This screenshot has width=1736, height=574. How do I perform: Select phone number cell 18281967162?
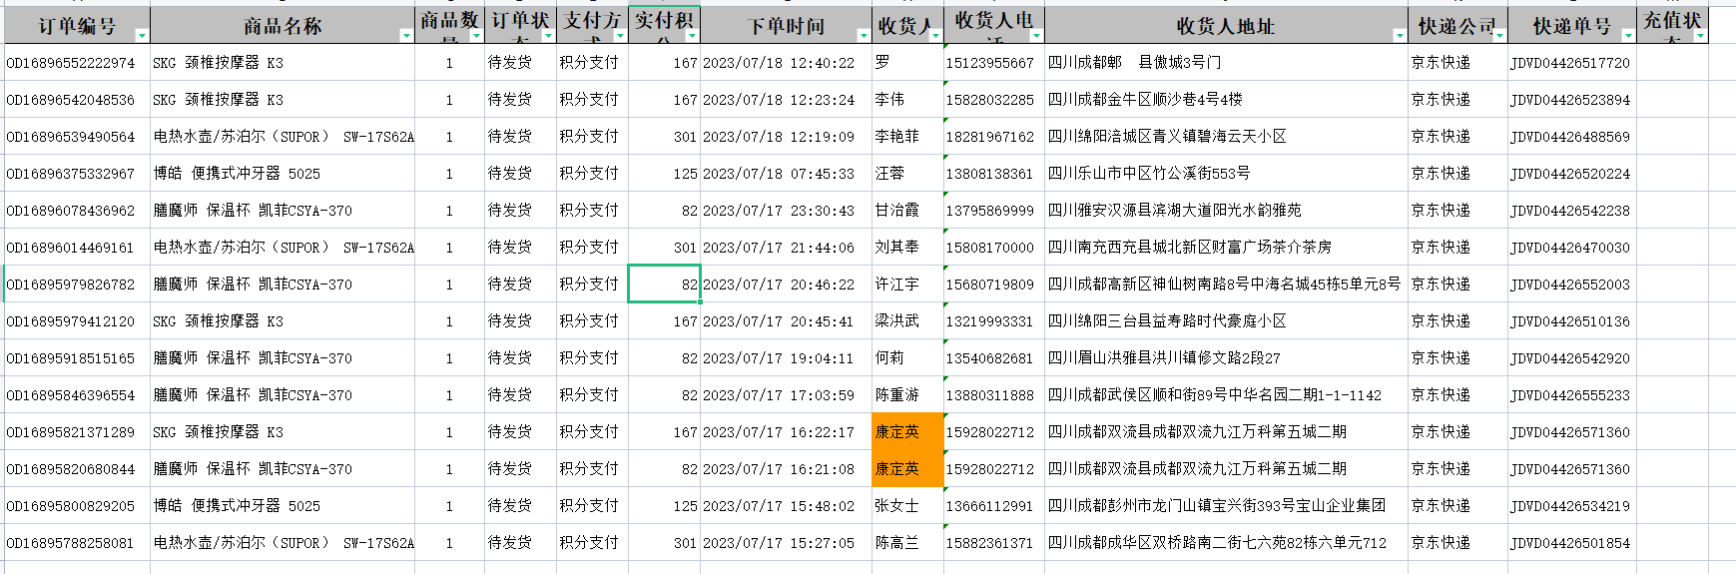[994, 136]
